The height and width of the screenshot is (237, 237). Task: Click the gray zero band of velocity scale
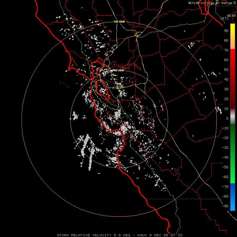[233, 117]
